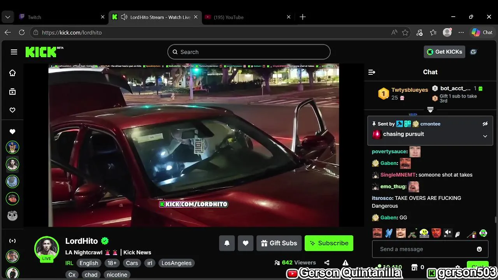Click the green Subscribe button
This screenshot has width=498, height=280.
(x=329, y=243)
